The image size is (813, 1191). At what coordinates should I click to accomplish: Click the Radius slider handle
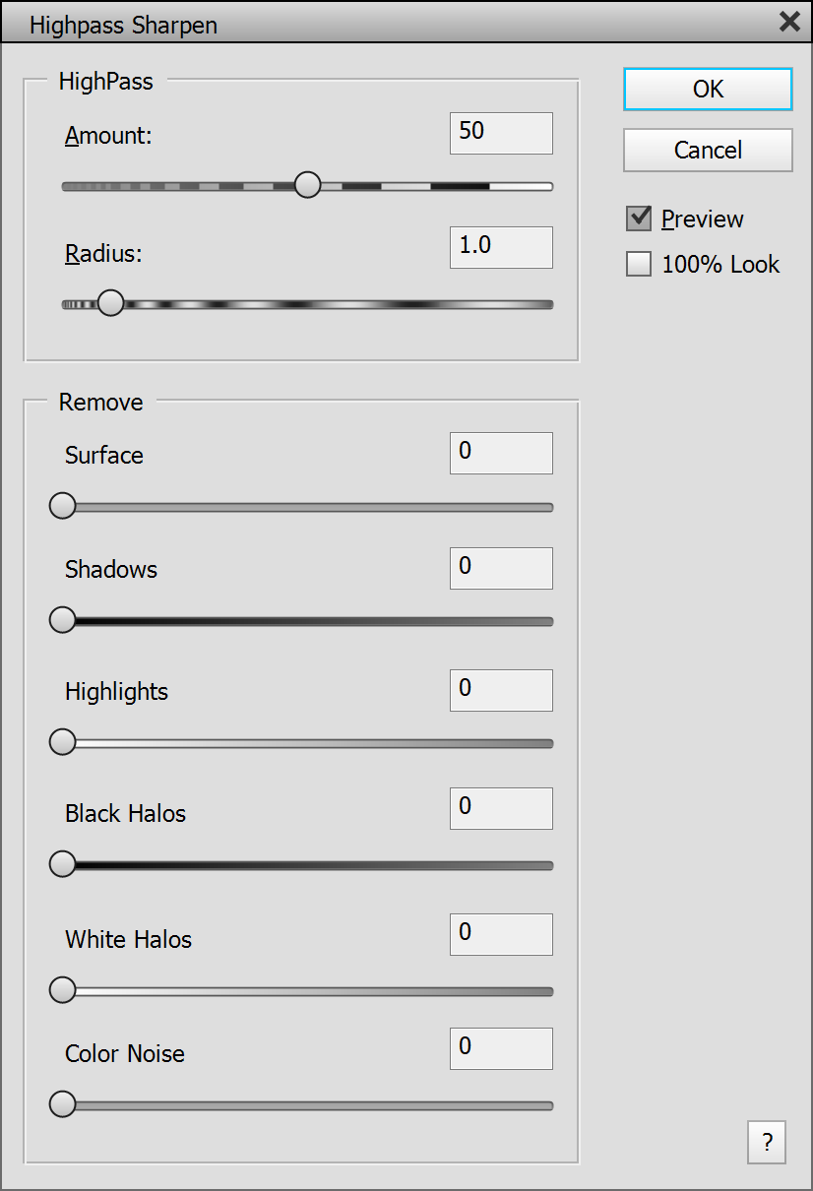click(111, 303)
